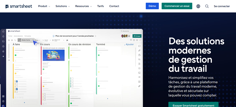Viewport: 236px width, 107px height.
Task: Click the Undo arrow in the sheet toolbar
Action: (15, 40)
